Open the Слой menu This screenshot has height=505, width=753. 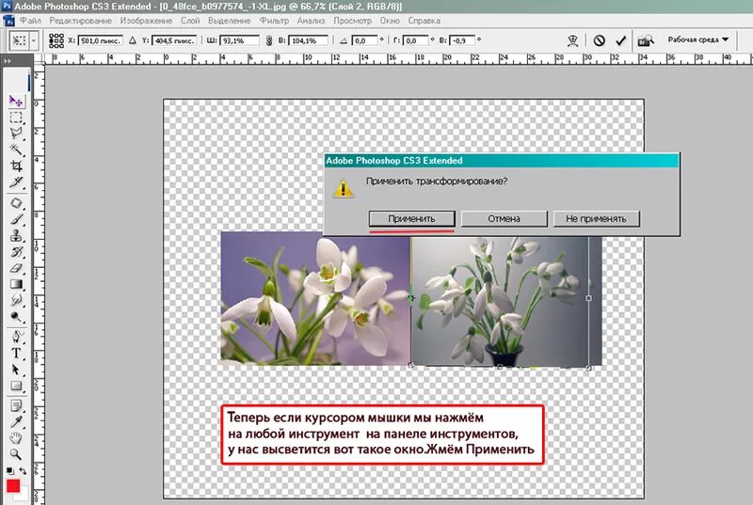coord(190,21)
